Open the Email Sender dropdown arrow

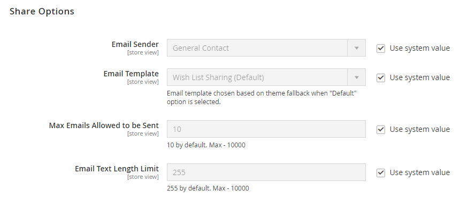pyautogui.click(x=356, y=48)
